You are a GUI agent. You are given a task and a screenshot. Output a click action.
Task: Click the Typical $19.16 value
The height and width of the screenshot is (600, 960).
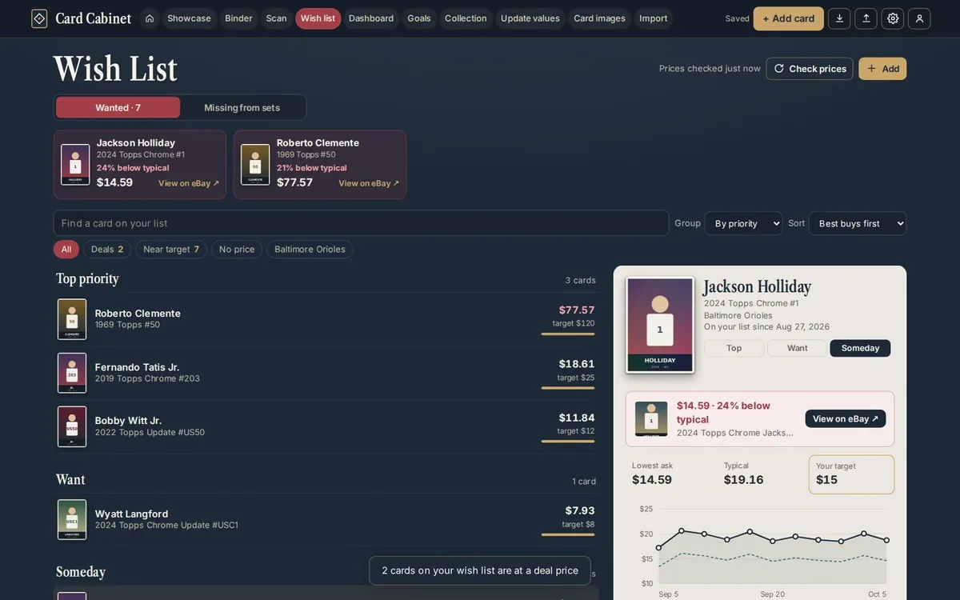pos(744,480)
